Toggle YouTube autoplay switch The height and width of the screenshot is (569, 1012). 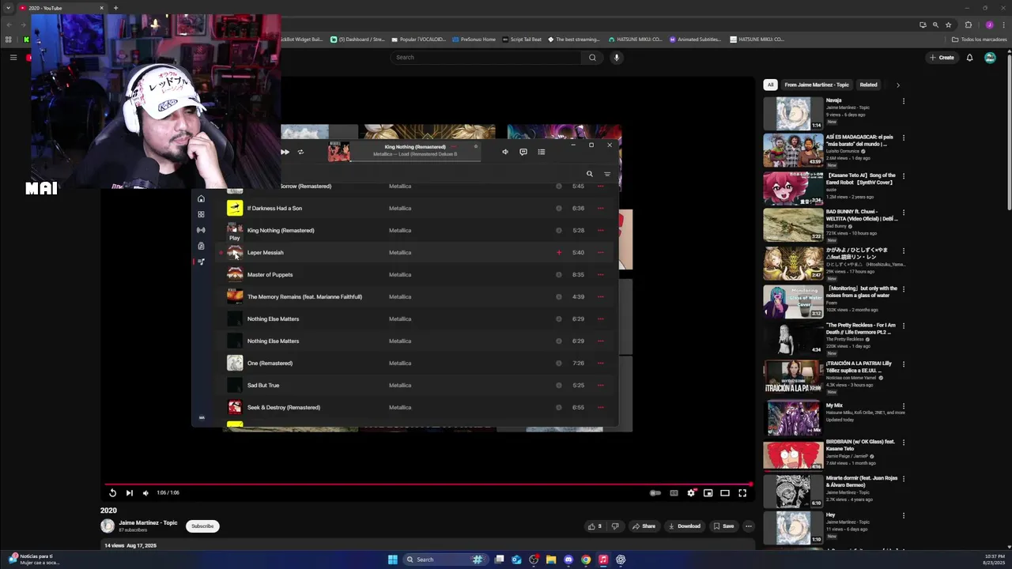pos(655,492)
